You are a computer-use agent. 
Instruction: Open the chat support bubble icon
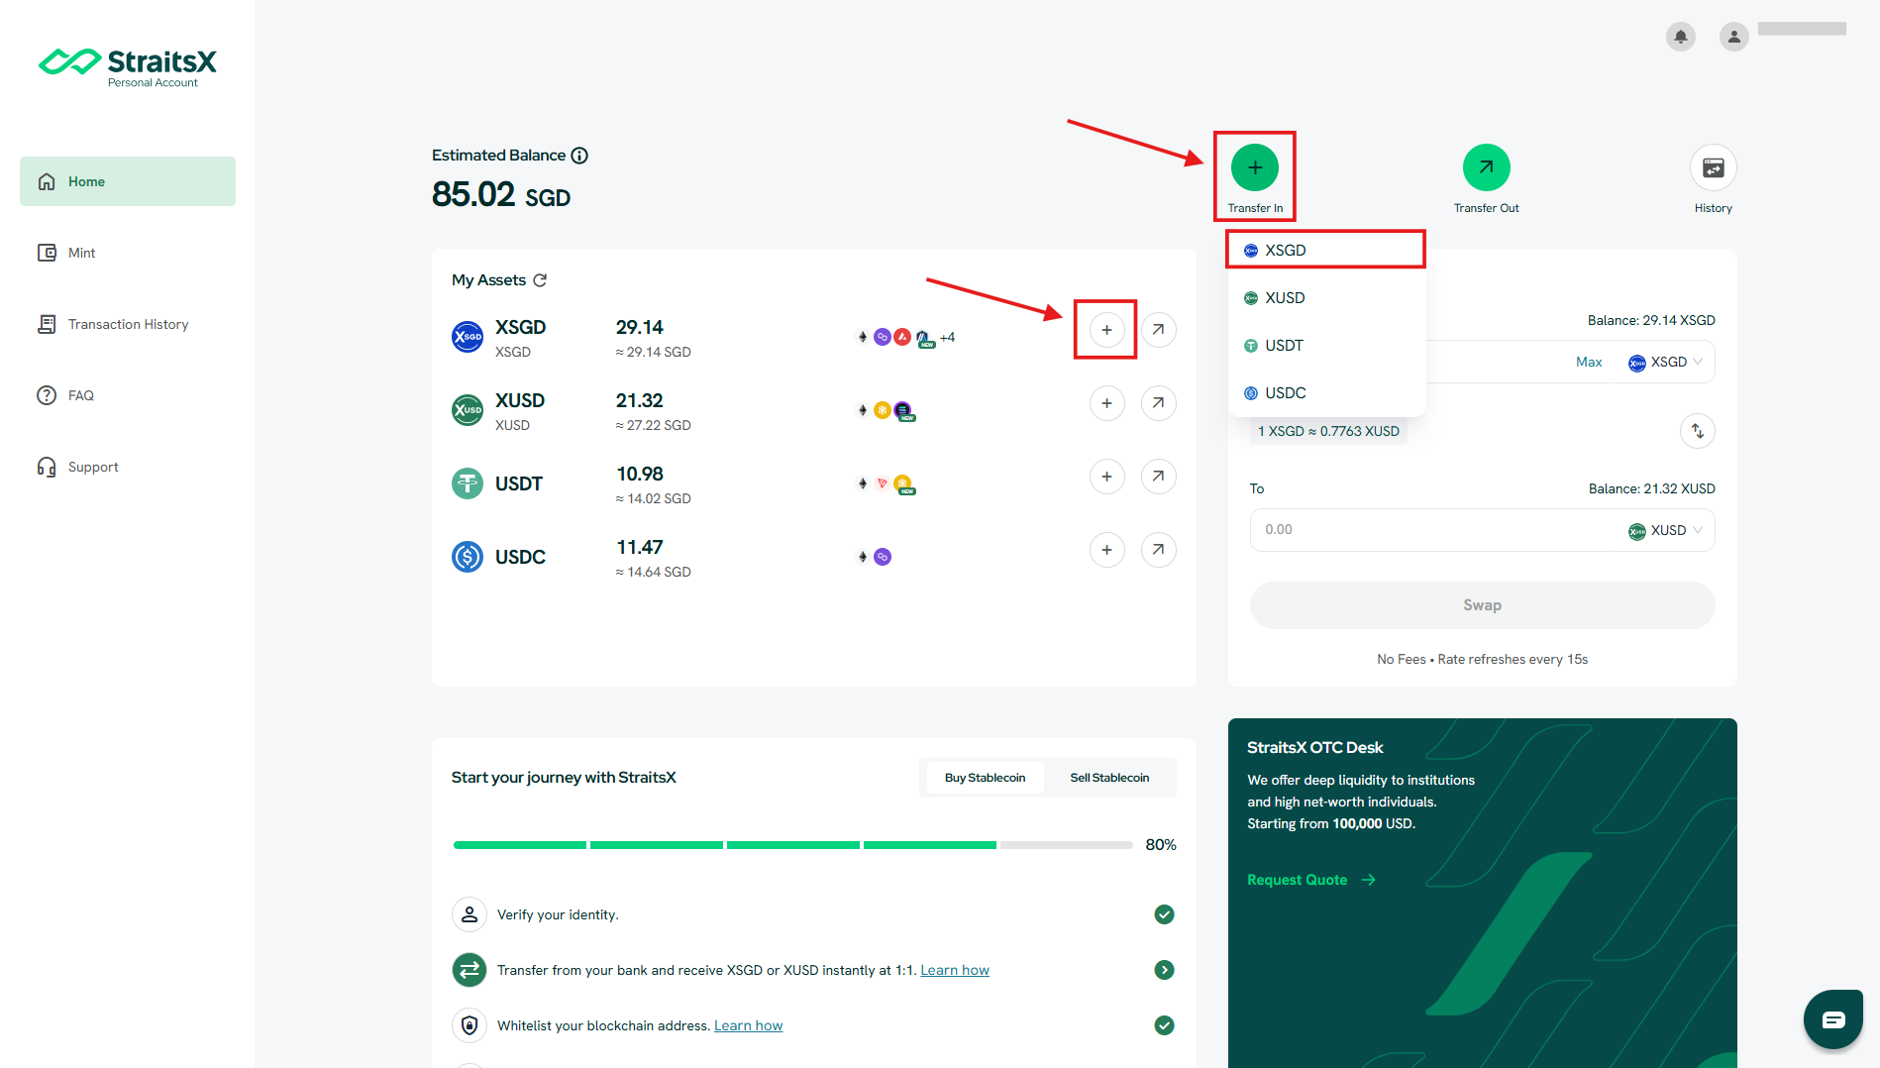point(1832,1018)
